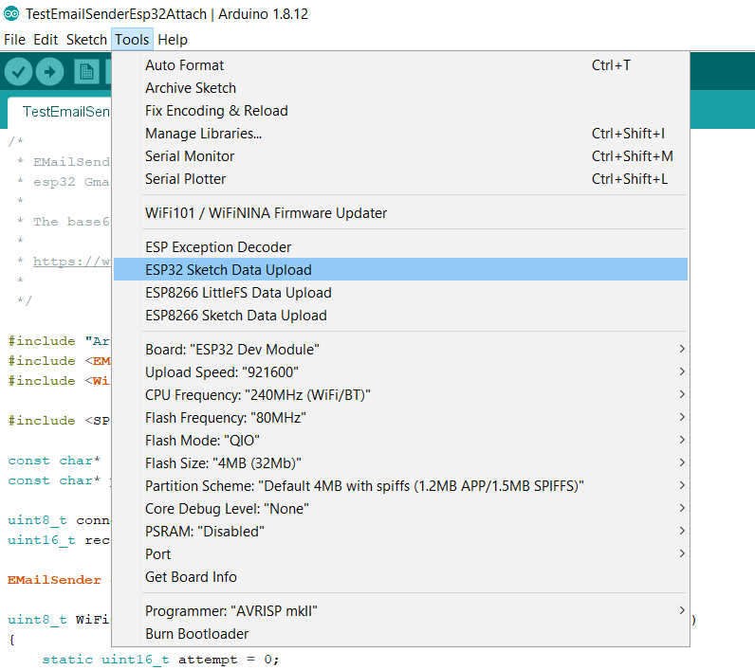
Task: Launch WiFi101 / WiFiNINA Firmware Updater
Action: click(x=400, y=213)
